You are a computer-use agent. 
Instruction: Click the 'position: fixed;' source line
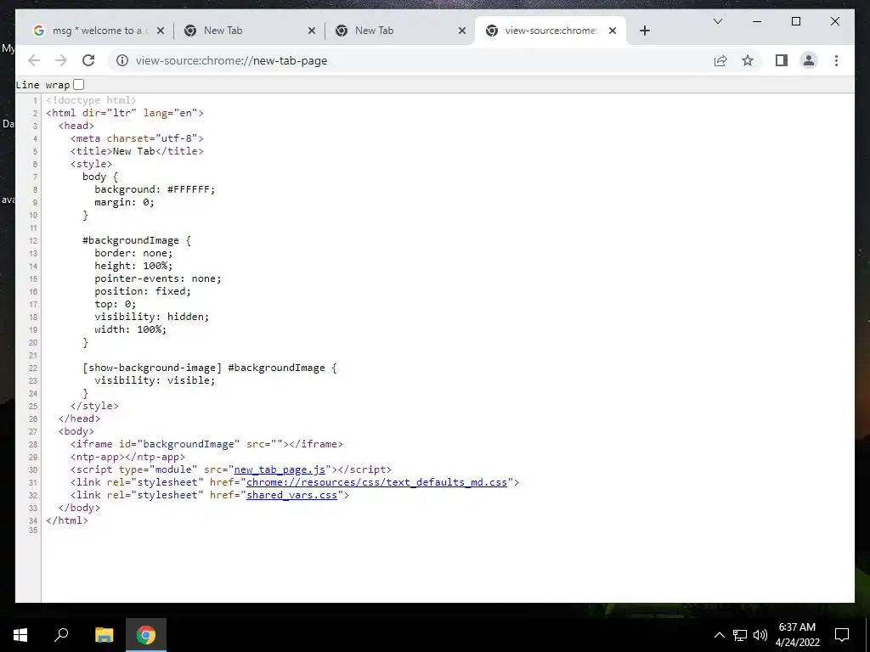tap(143, 292)
